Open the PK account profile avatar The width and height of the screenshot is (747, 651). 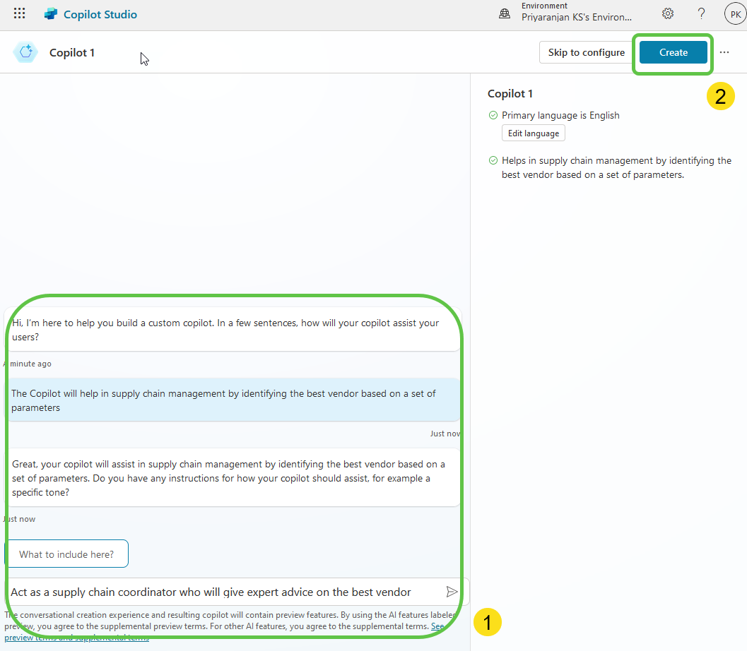tap(735, 13)
